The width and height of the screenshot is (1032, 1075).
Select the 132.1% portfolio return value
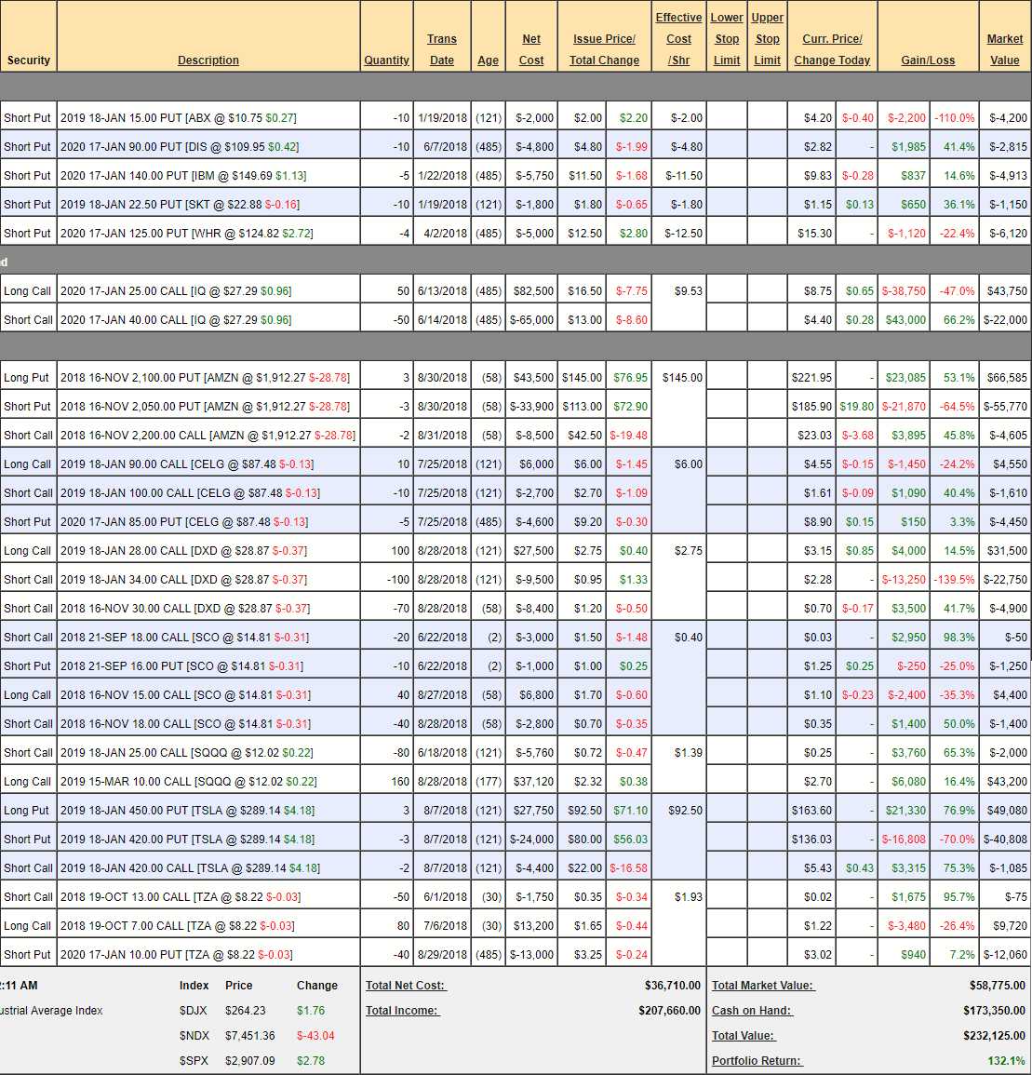[x=1006, y=1061]
